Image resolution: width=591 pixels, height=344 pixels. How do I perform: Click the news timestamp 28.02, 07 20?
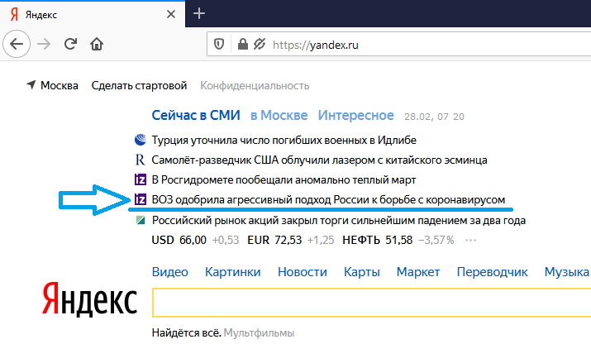pos(434,117)
